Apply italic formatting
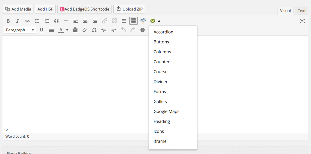 18,21
